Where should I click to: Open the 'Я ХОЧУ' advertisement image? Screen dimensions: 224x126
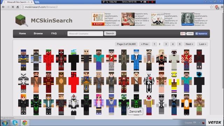point(98,19)
